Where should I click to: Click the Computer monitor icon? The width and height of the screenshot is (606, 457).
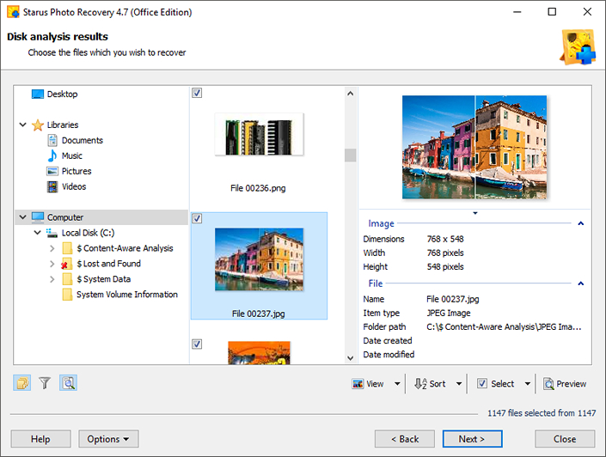coord(38,217)
